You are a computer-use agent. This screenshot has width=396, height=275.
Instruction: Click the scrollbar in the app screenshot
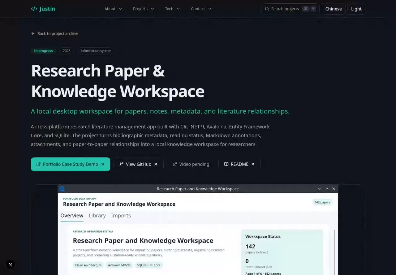tap(335, 252)
